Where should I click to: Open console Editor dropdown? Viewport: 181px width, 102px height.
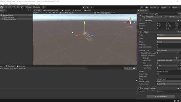(22, 69)
